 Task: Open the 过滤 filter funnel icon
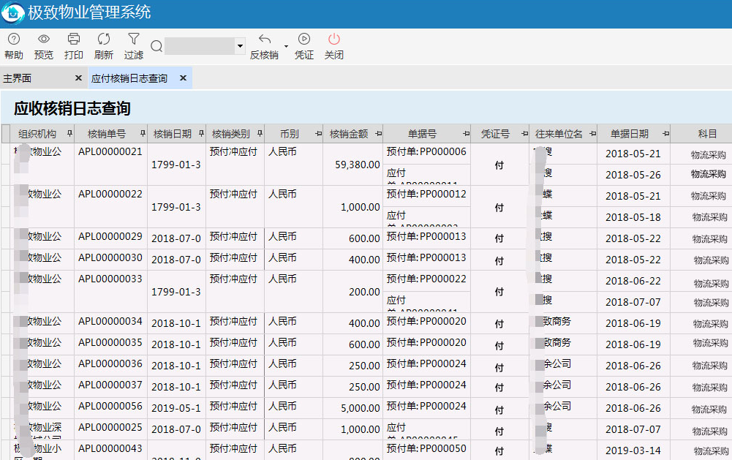[x=134, y=39]
